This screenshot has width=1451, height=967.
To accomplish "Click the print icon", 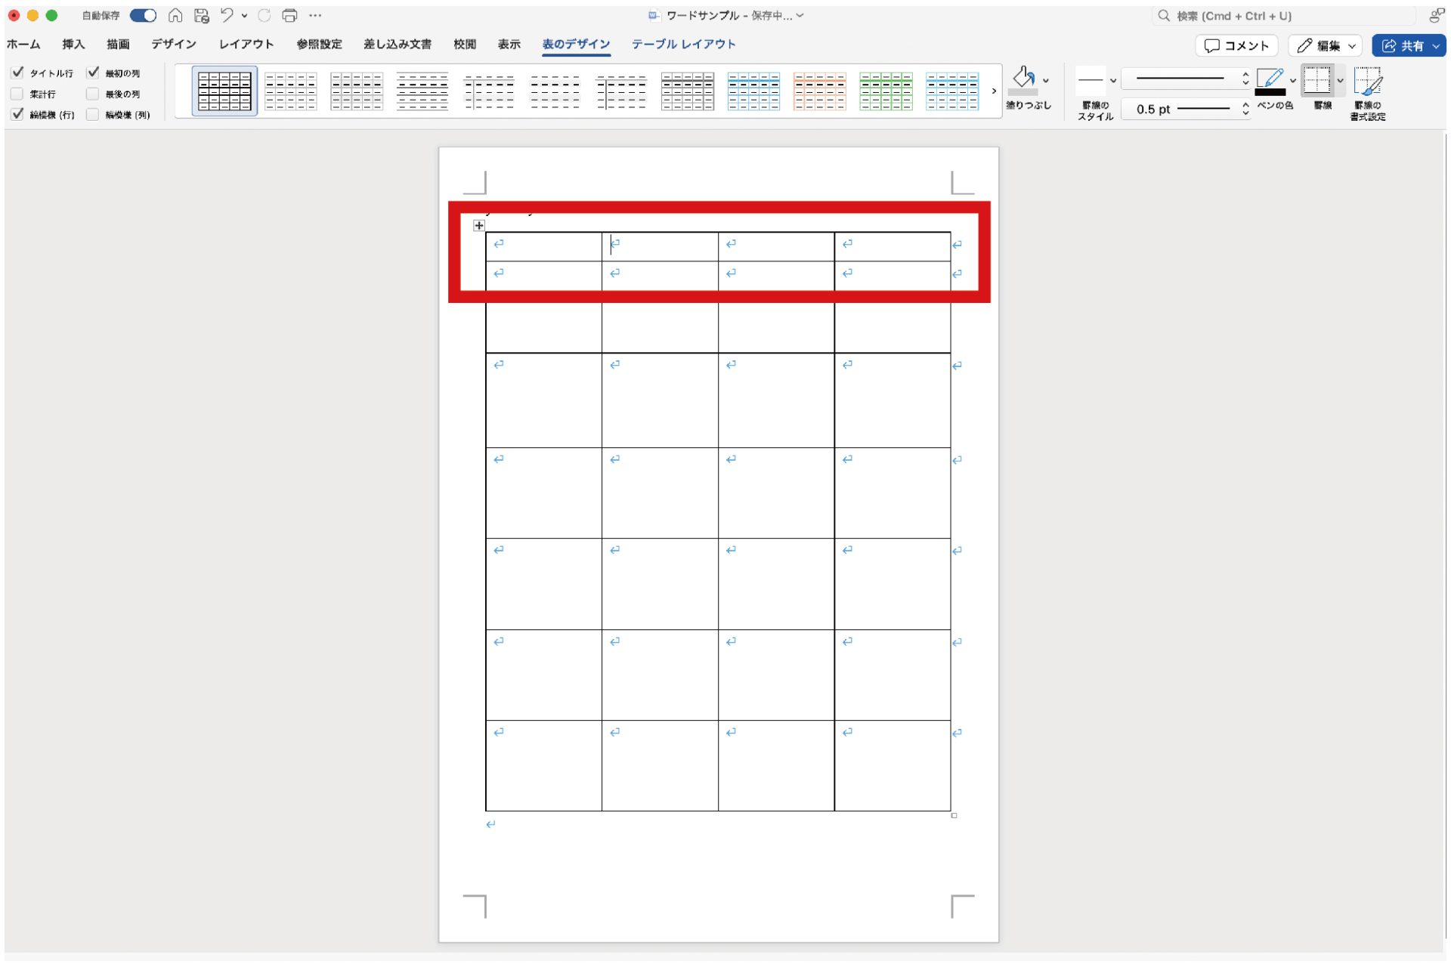I will (x=289, y=15).
